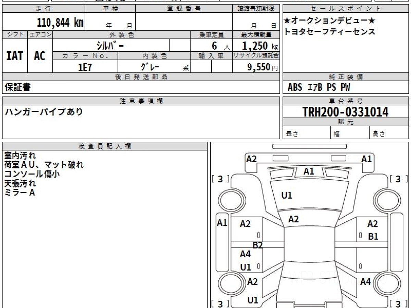Click the 純正装備 heading
This screenshot has height=308, width=411.
346,77
